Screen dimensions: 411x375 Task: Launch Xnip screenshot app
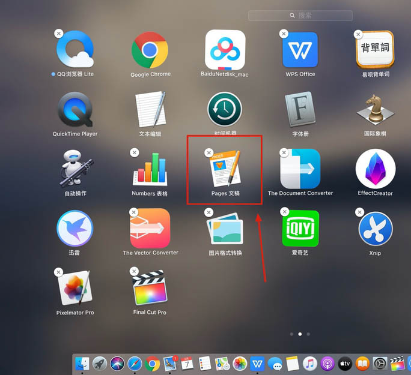(376, 229)
